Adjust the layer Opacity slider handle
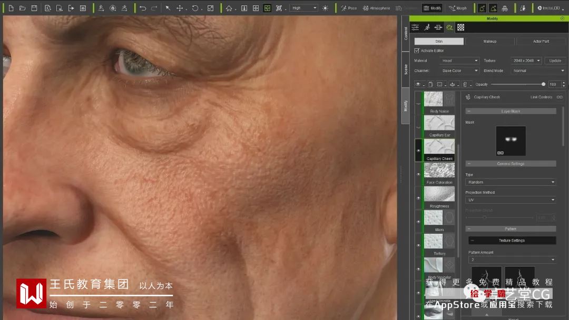Viewport: 569px width, 320px height. pyautogui.click(x=543, y=84)
